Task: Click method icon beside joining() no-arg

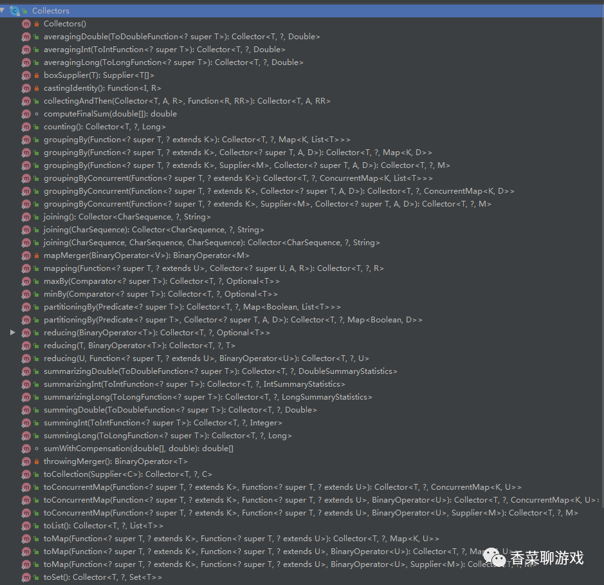Action: coord(26,217)
